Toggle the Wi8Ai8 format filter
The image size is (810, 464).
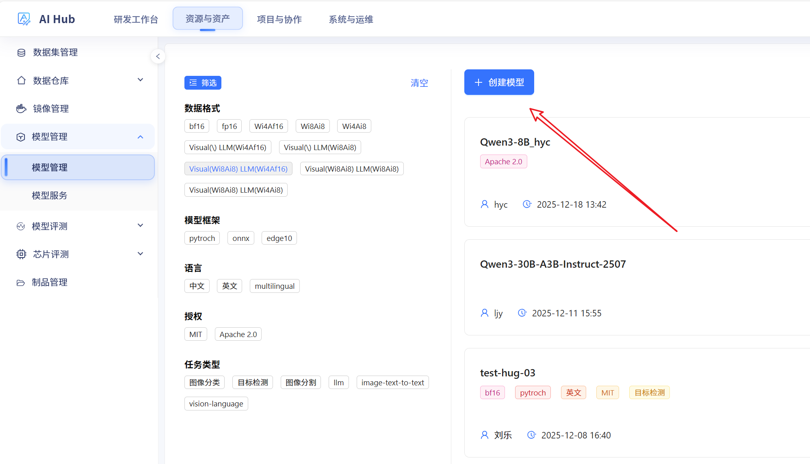click(x=313, y=126)
